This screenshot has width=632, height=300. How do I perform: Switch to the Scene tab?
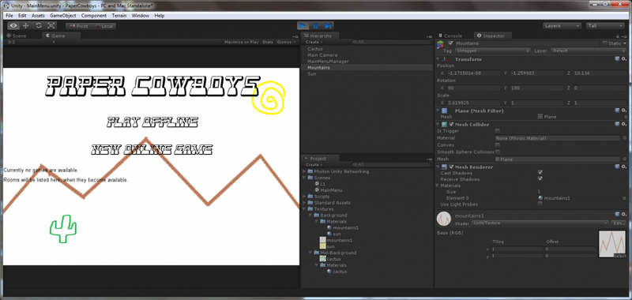pyautogui.click(x=17, y=36)
